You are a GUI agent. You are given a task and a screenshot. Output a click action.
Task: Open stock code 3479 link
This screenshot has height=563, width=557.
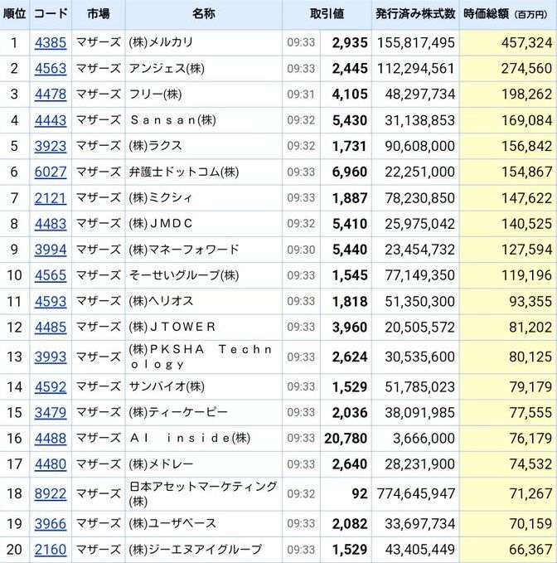51,413
